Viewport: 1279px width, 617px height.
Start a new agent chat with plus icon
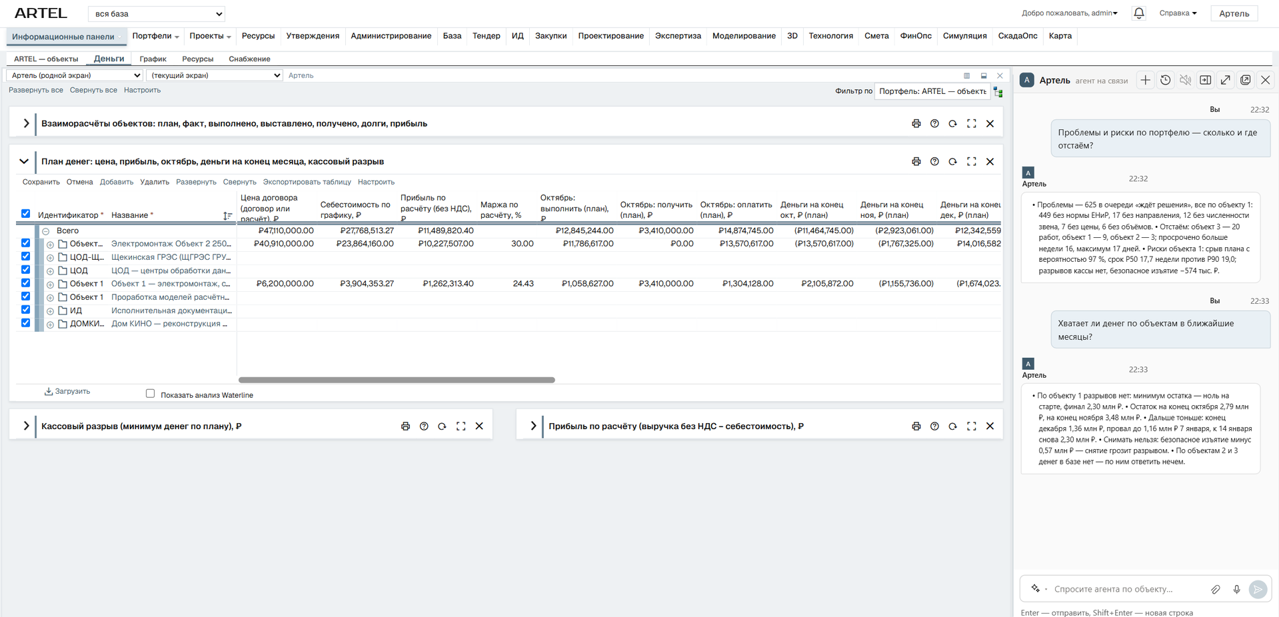(x=1145, y=81)
